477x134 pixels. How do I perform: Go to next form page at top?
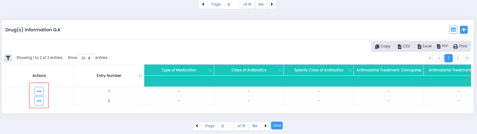[x=271, y=4]
